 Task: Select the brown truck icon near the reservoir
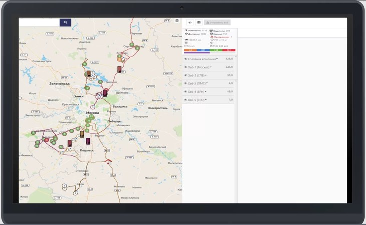pos(89,74)
